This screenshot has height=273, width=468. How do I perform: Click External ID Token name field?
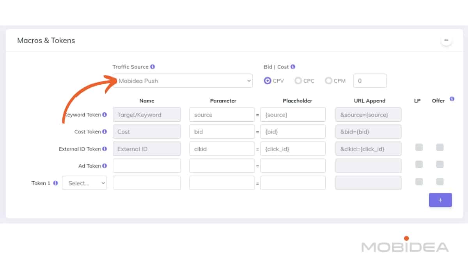click(147, 149)
